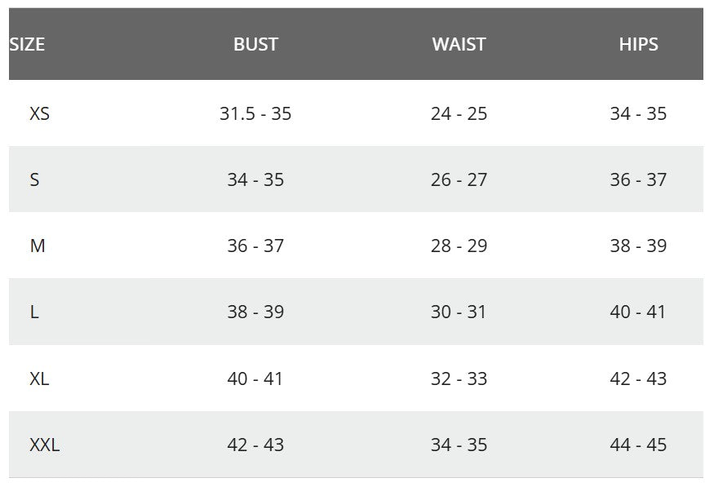
Task: Click the BUST column header
Action: [x=255, y=45]
